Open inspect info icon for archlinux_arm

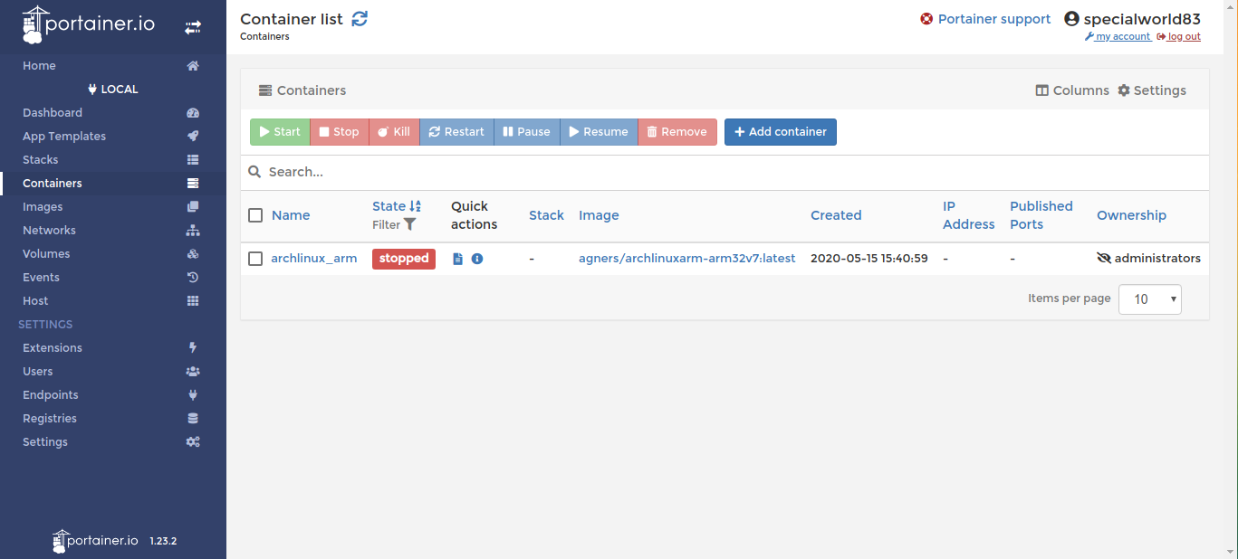coord(477,259)
